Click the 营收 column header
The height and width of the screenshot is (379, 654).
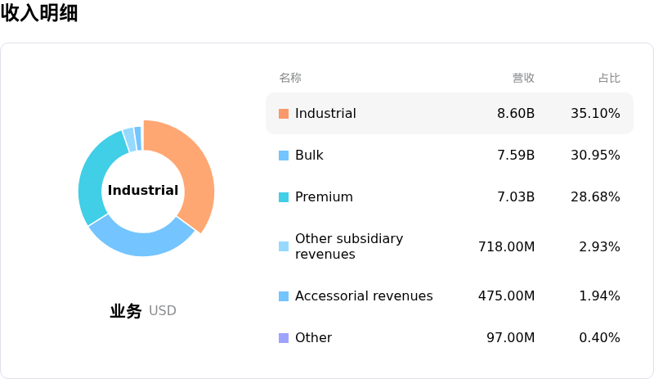click(x=523, y=78)
